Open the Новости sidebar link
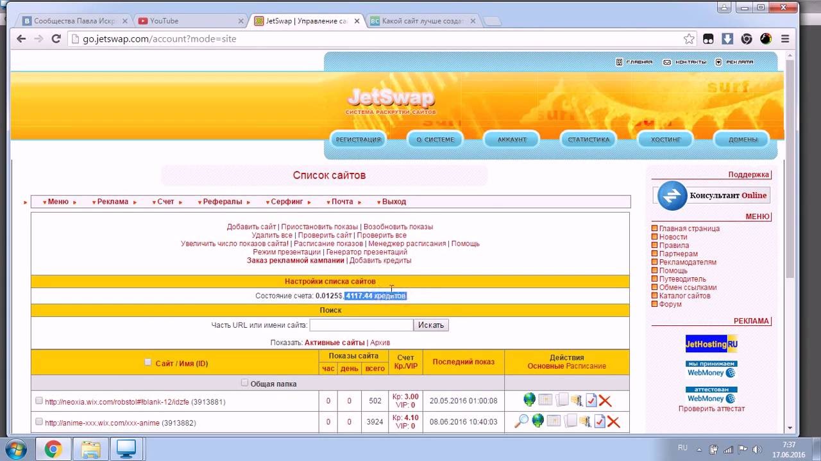 pyautogui.click(x=673, y=237)
